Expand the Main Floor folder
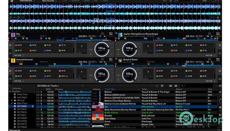This screenshot has height=131, width=230. (12, 103)
